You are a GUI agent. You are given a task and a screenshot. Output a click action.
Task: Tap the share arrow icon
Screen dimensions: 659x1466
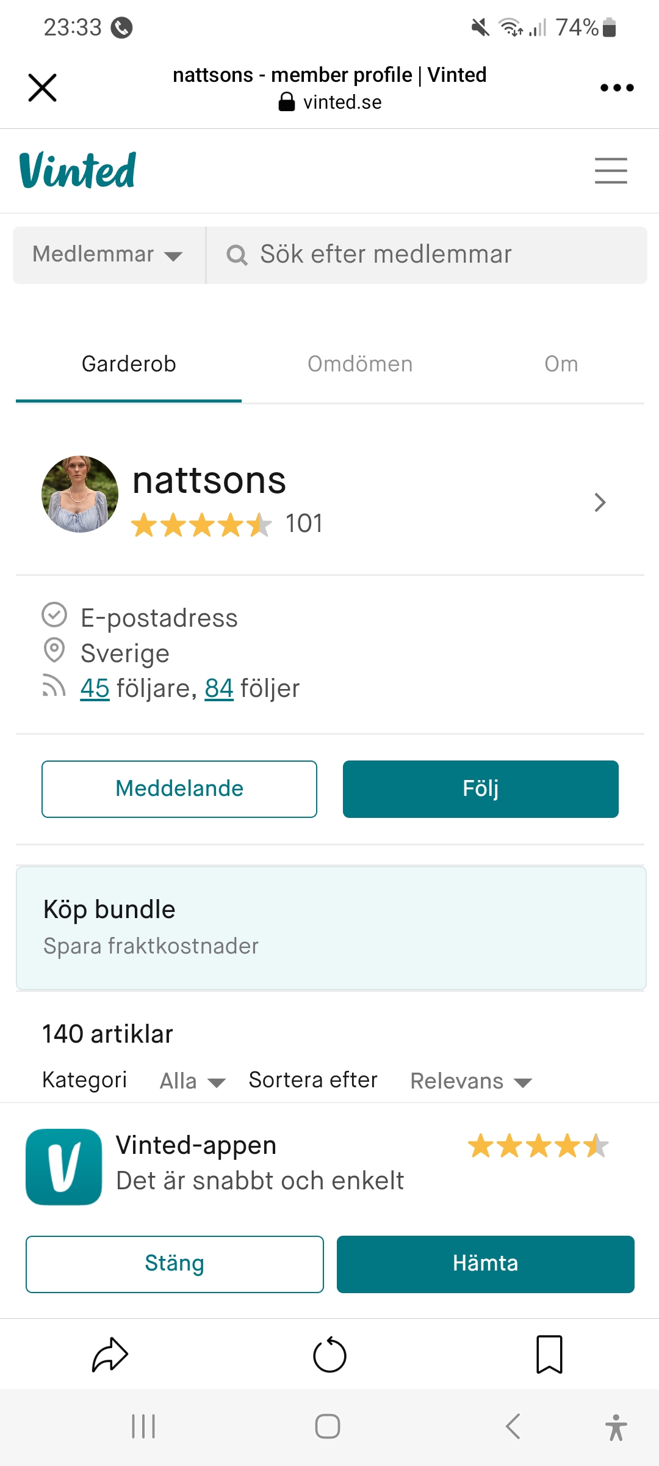110,1355
